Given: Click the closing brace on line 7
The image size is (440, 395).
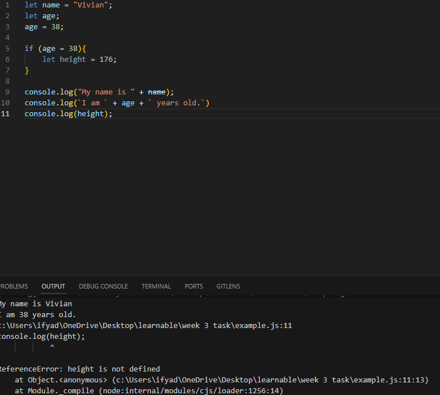Looking at the screenshot, I should point(27,70).
